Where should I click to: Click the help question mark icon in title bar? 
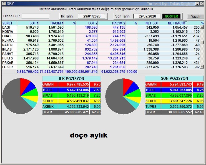pos(4,4)
